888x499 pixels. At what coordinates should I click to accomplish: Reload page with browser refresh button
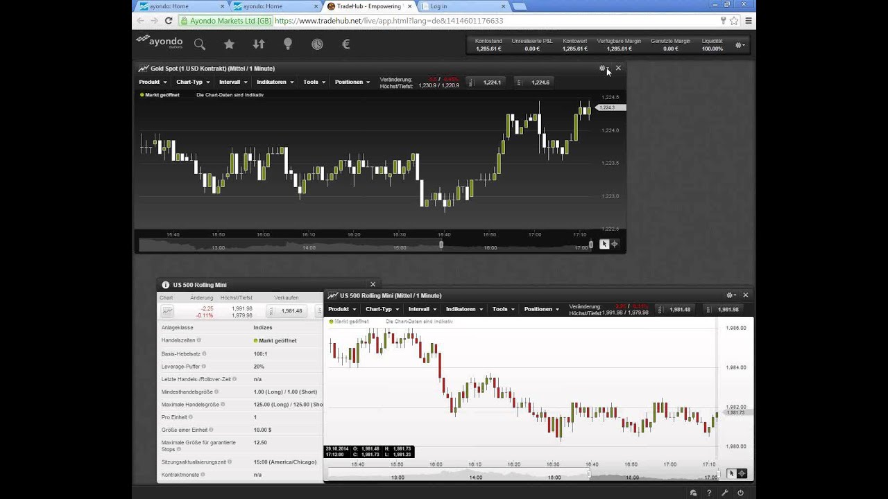pos(169,21)
